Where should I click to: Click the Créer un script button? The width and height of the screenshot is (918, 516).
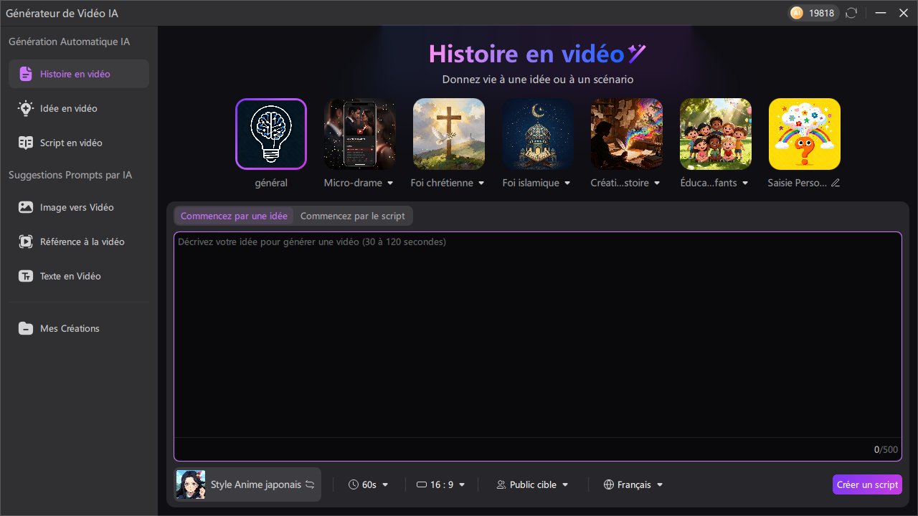coord(867,484)
